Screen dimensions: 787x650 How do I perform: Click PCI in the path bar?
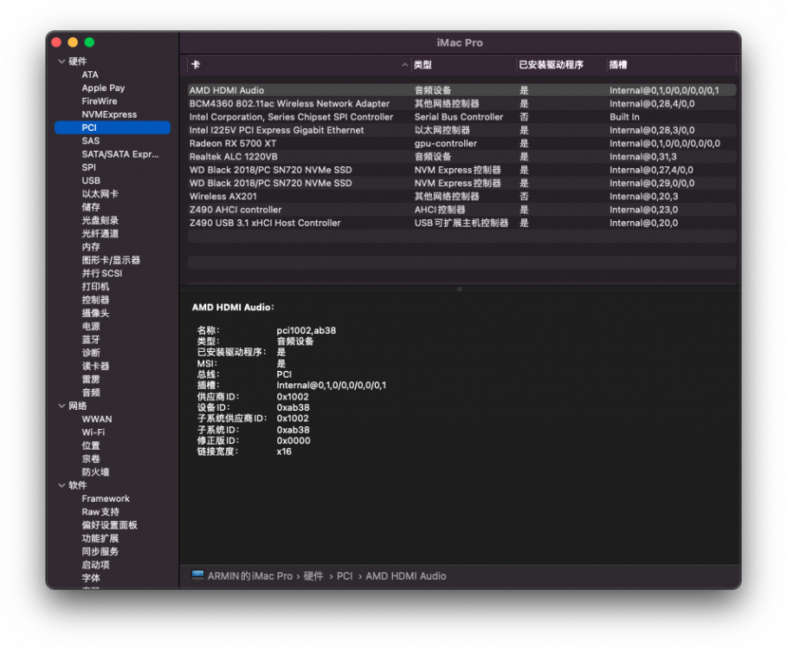[345, 576]
